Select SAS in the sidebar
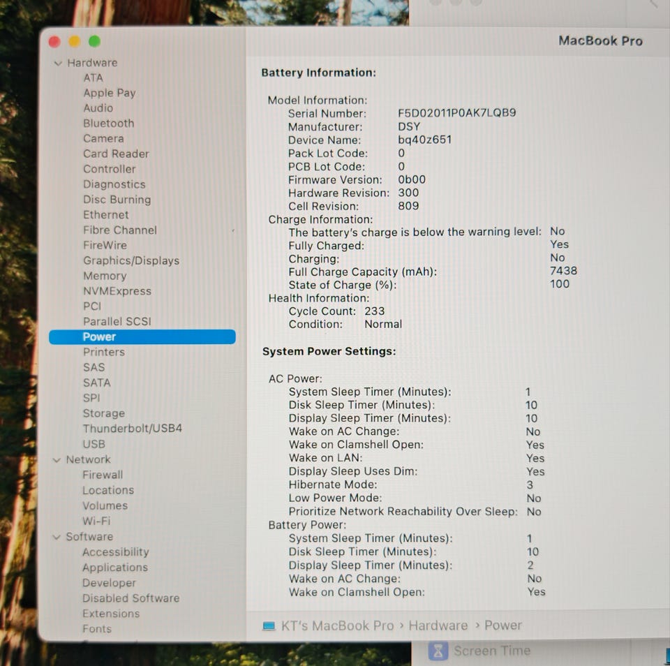This screenshot has height=666, width=670. click(94, 368)
